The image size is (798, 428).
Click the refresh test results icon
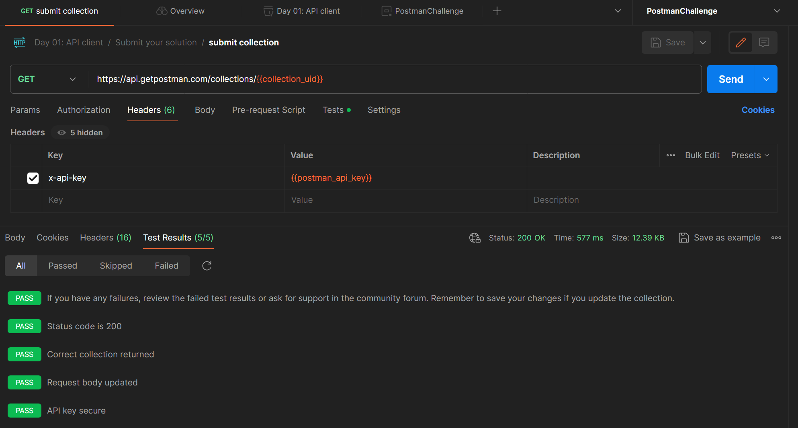tap(207, 266)
